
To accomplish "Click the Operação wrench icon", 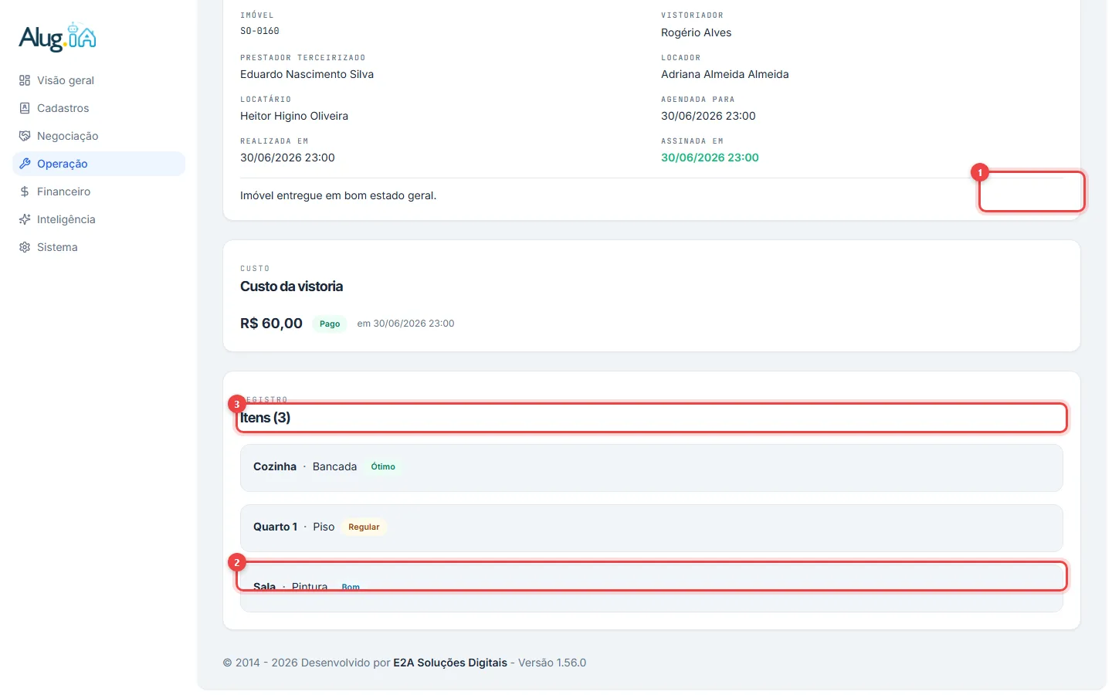I will pos(25,164).
